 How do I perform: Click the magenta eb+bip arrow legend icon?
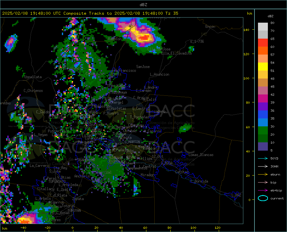tap(263, 191)
